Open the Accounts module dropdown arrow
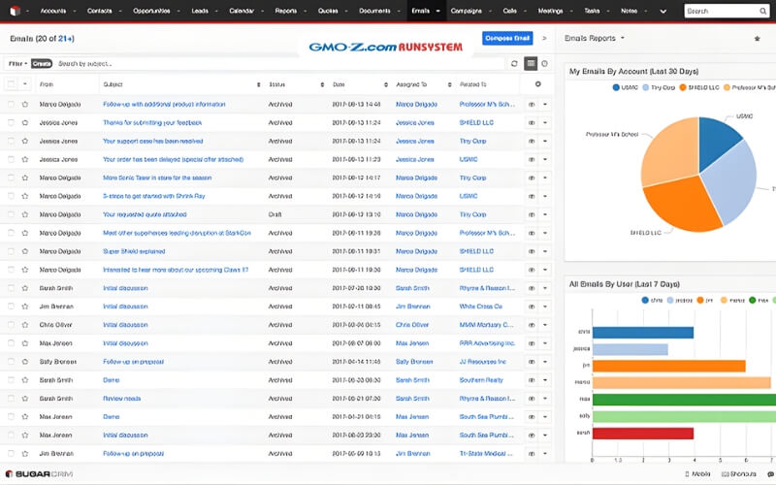This screenshot has width=776, height=485. [76, 11]
